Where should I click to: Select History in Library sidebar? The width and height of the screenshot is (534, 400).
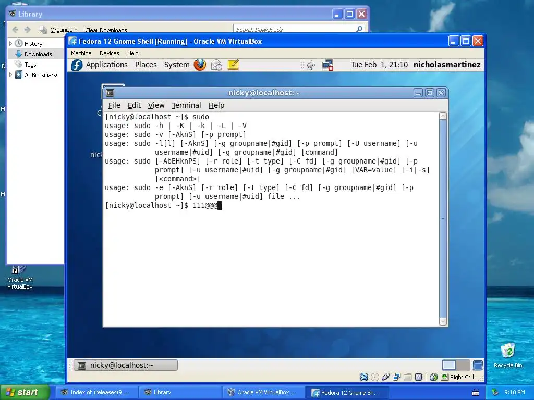point(33,44)
